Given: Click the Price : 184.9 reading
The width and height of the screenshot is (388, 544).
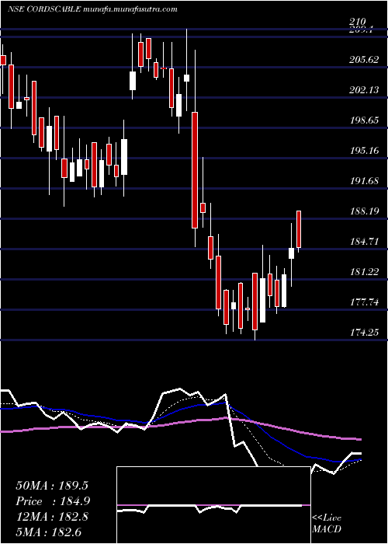Looking at the screenshot, I should [x=53, y=501].
